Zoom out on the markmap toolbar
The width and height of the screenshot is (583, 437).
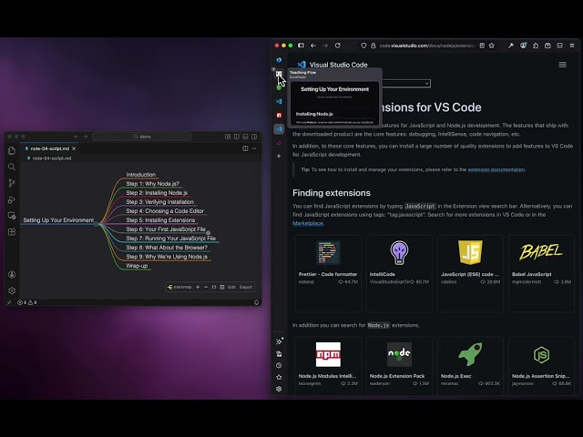pyautogui.click(x=206, y=287)
